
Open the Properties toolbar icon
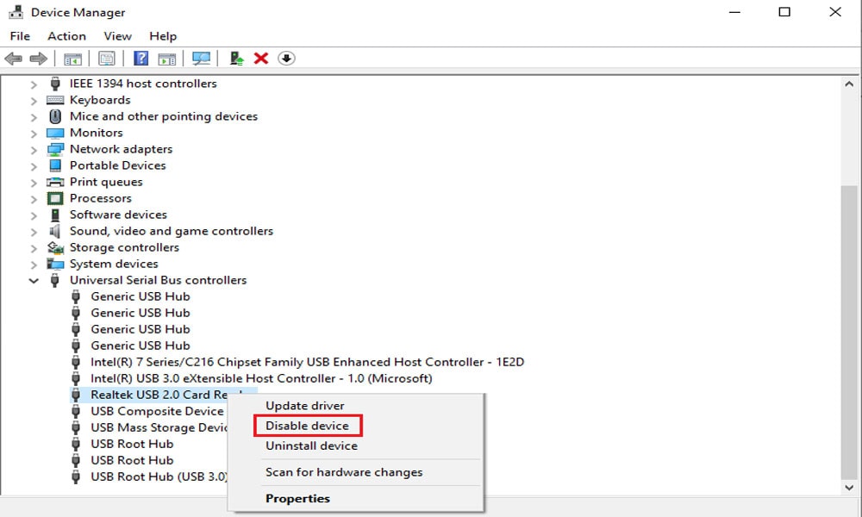(x=107, y=59)
